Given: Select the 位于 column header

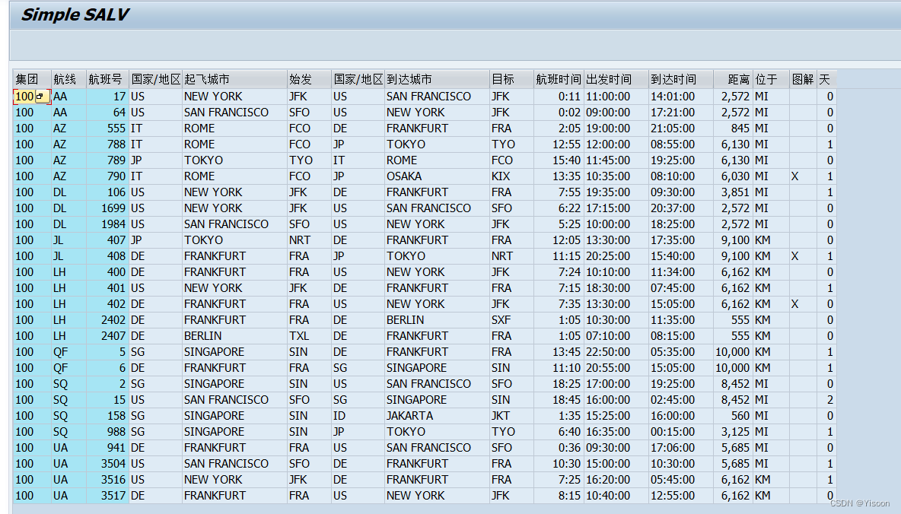Looking at the screenshot, I should (x=771, y=79).
